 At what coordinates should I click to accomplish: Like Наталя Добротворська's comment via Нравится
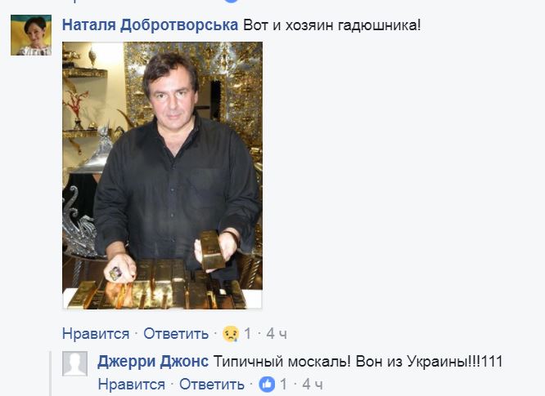pyautogui.click(x=96, y=334)
